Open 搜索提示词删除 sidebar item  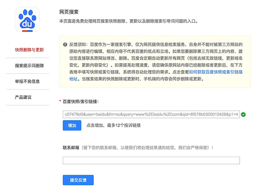[x=29, y=66]
